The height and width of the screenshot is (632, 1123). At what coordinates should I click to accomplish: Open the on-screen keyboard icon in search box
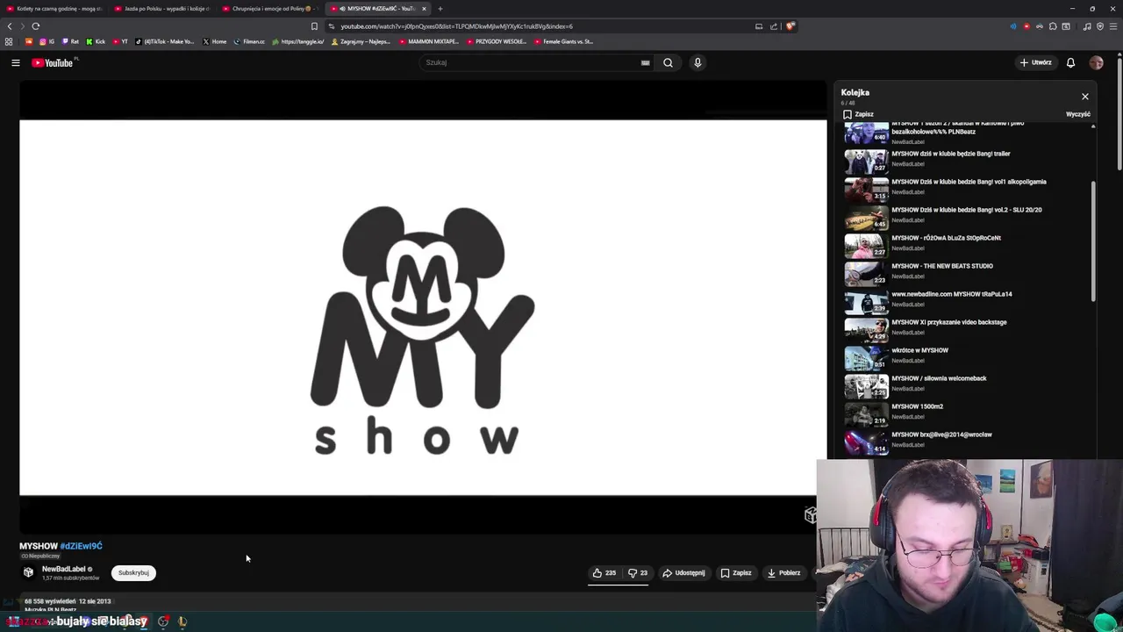point(645,62)
